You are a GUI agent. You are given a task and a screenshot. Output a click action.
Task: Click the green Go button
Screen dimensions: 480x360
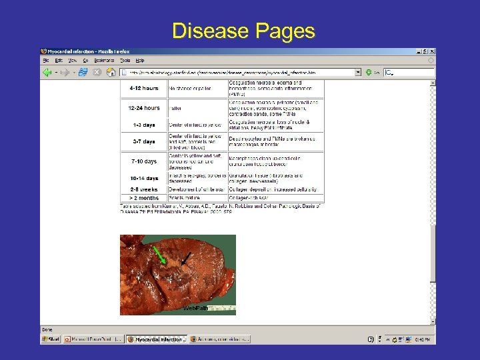click(369, 73)
